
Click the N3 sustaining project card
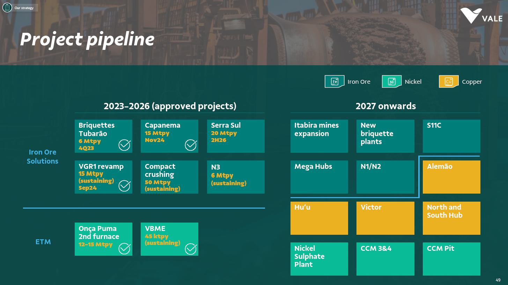pos(236,177)
